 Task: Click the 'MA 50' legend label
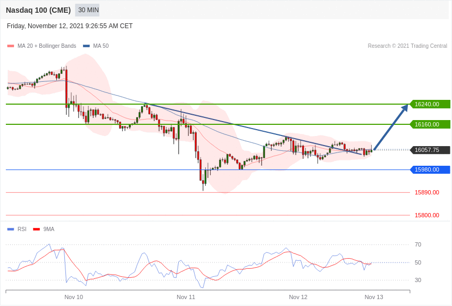coord(101,46)
